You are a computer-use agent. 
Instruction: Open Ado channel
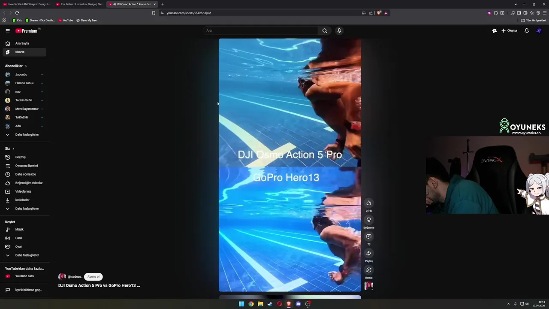24,126
